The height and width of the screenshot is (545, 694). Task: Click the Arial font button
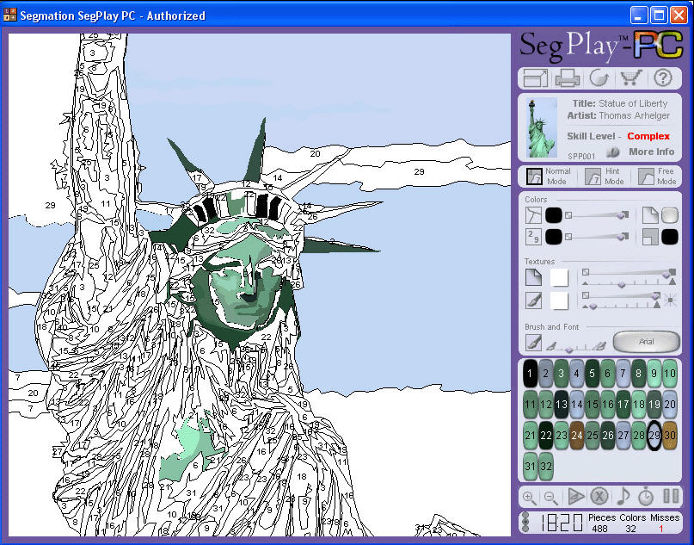point(646,342)
